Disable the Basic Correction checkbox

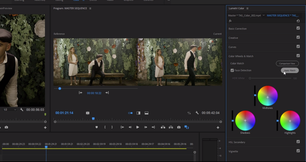click(x=298, y=28)
